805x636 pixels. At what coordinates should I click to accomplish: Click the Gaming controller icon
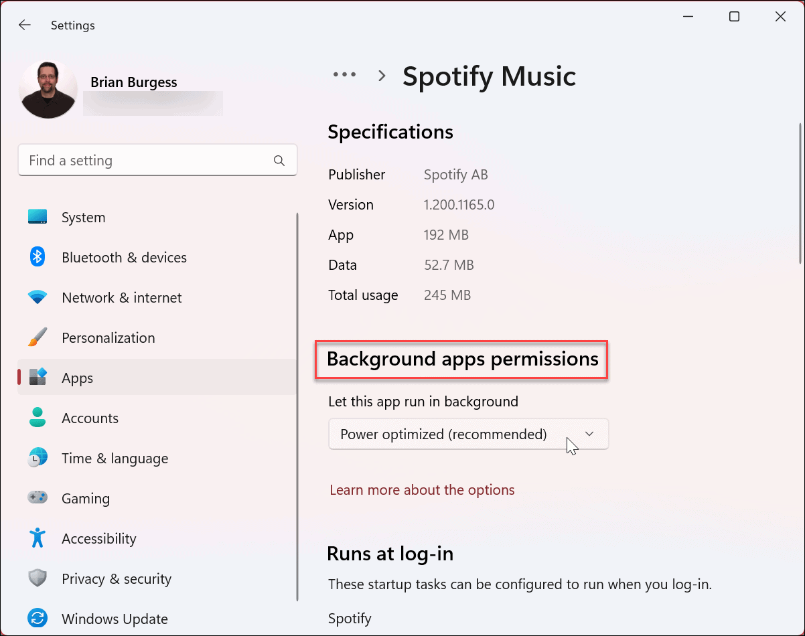coord(38,498)
